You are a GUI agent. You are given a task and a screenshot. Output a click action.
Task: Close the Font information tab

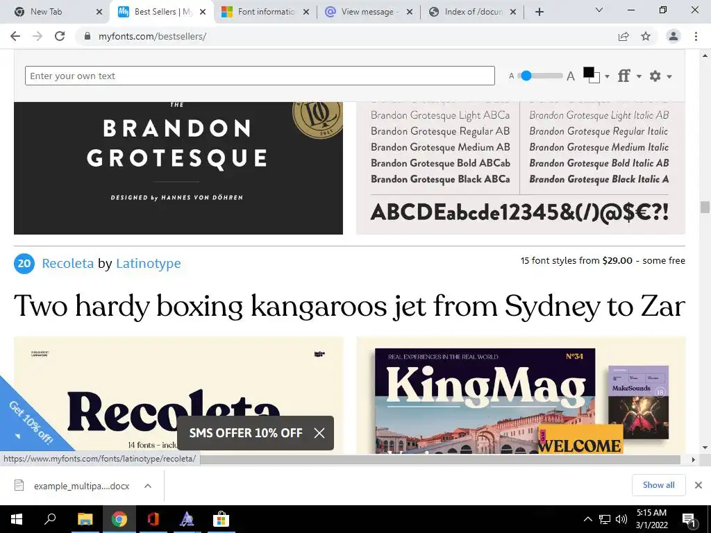coord(306,12)
